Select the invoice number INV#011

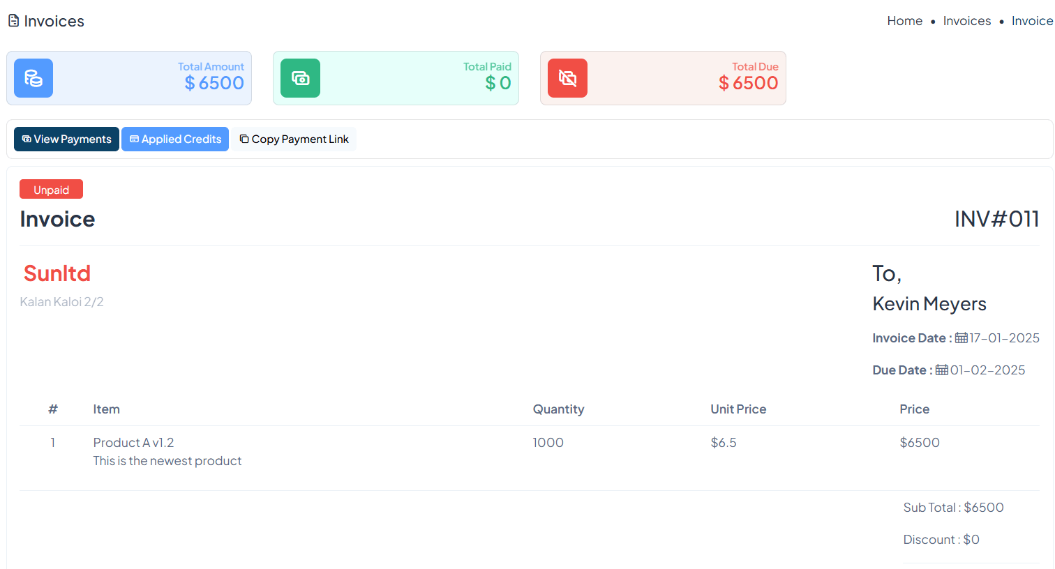[x=996, y=219]
